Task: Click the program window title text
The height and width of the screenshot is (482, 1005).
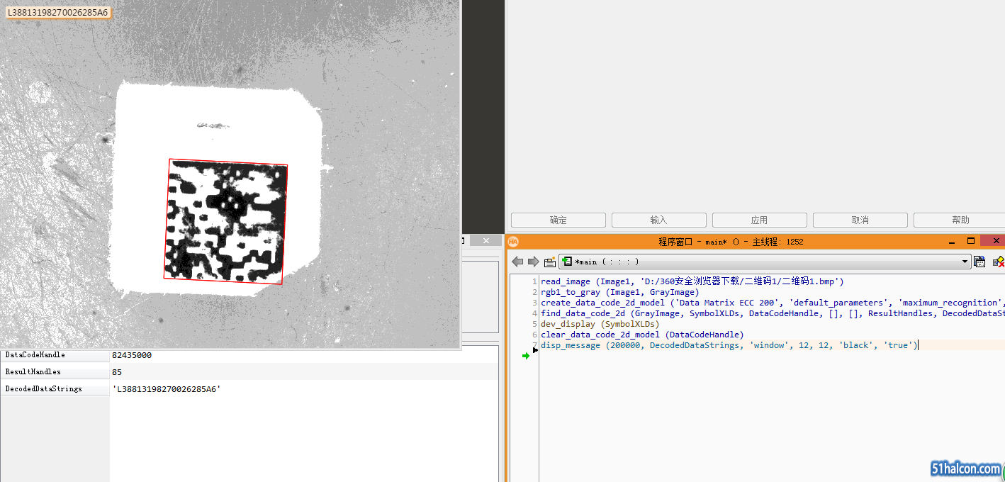Action: pos(731,242)
